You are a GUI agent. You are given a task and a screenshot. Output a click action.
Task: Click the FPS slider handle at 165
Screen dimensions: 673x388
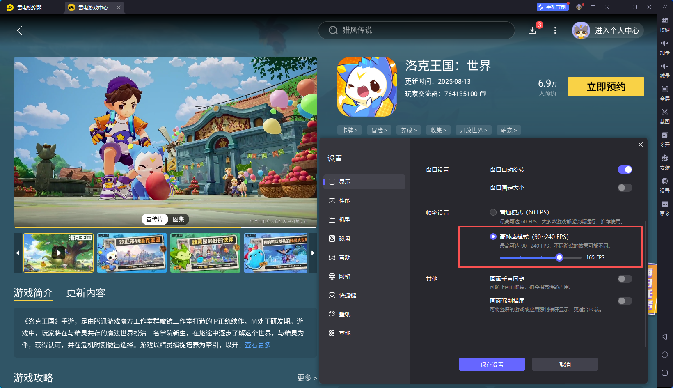[x=559, y=257]
